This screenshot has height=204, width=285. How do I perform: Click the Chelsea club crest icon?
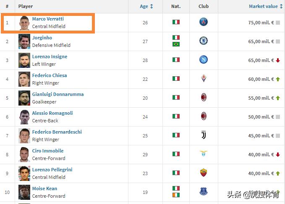point(204,41)
